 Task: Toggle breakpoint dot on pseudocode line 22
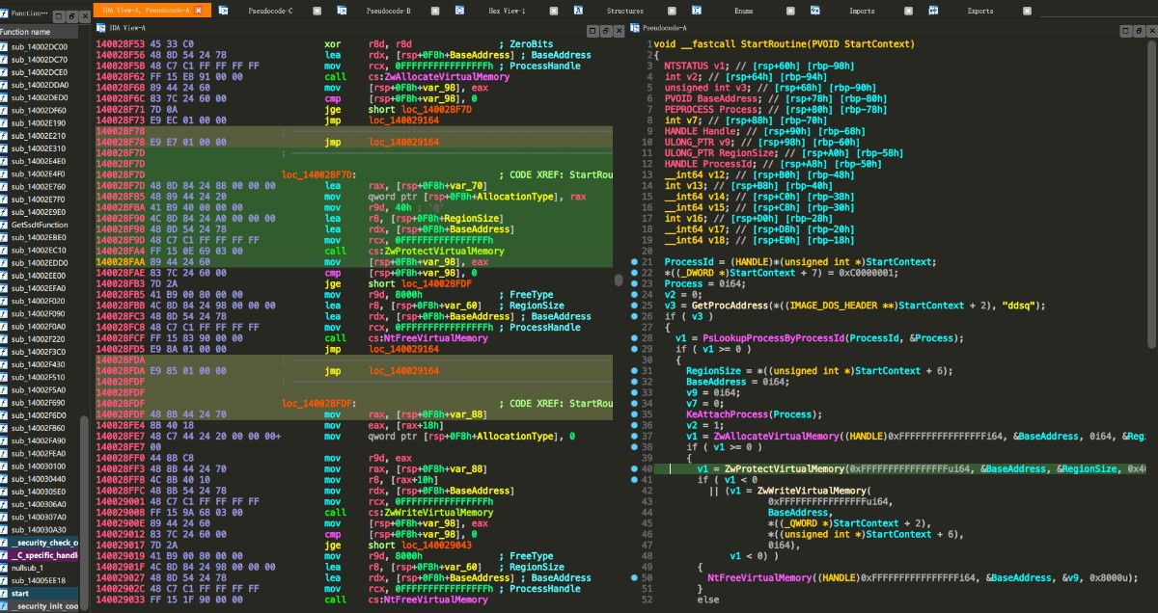point(633,275)
